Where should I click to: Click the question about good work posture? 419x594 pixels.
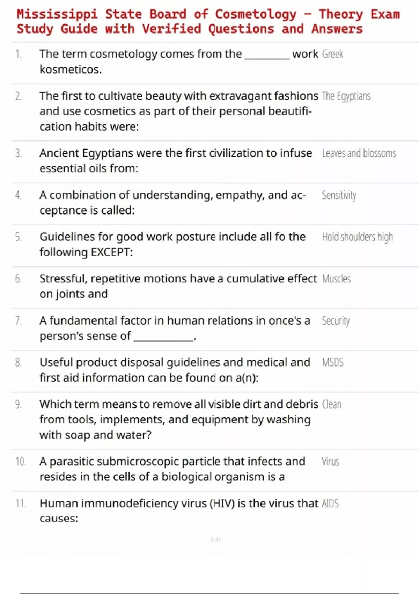[x=172, y=244]
